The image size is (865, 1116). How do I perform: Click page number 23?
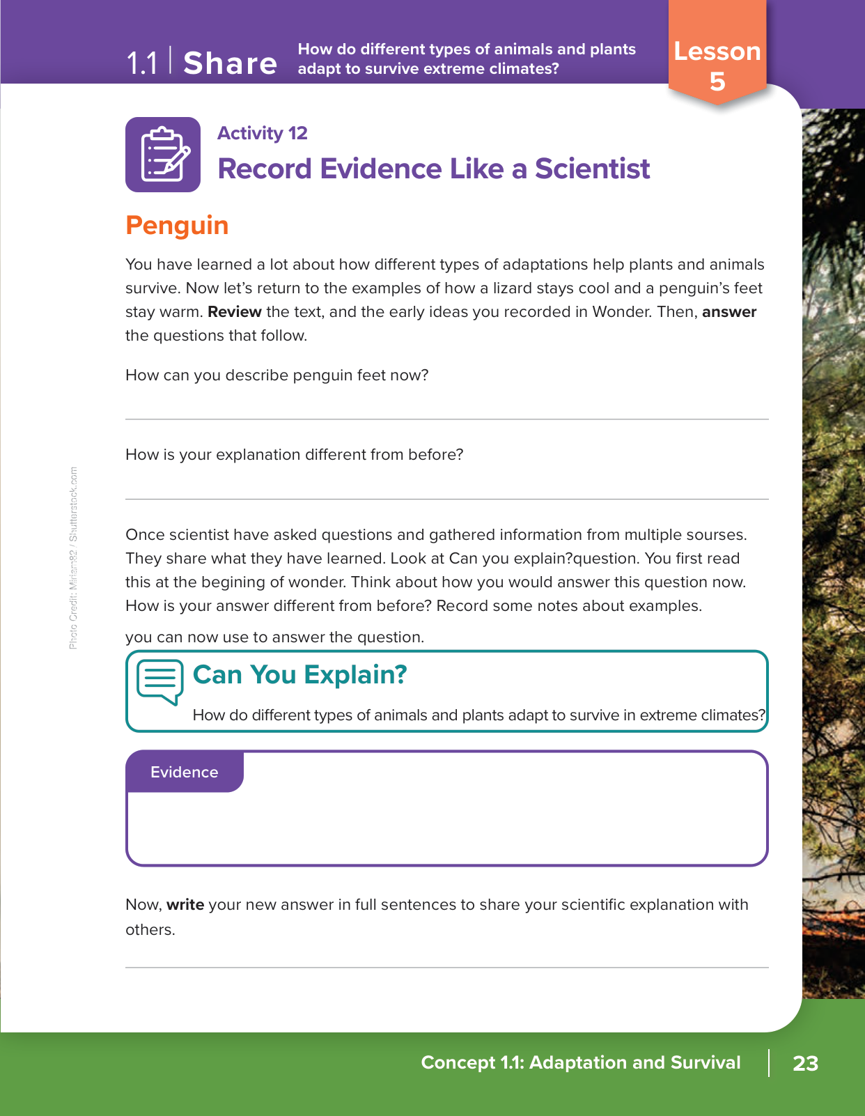coord(805,1063)
